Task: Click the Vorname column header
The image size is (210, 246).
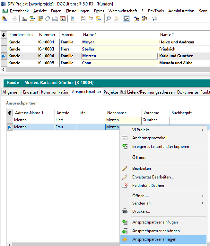Action: (x=155, y=113)
